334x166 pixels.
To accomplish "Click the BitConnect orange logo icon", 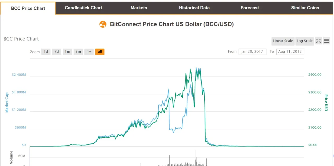I will click(103, 24).
